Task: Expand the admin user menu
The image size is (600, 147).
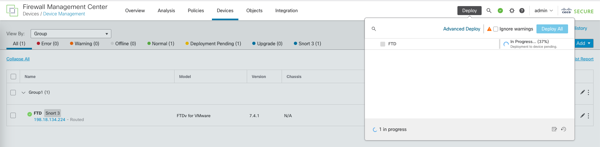Action: [544, 11]
